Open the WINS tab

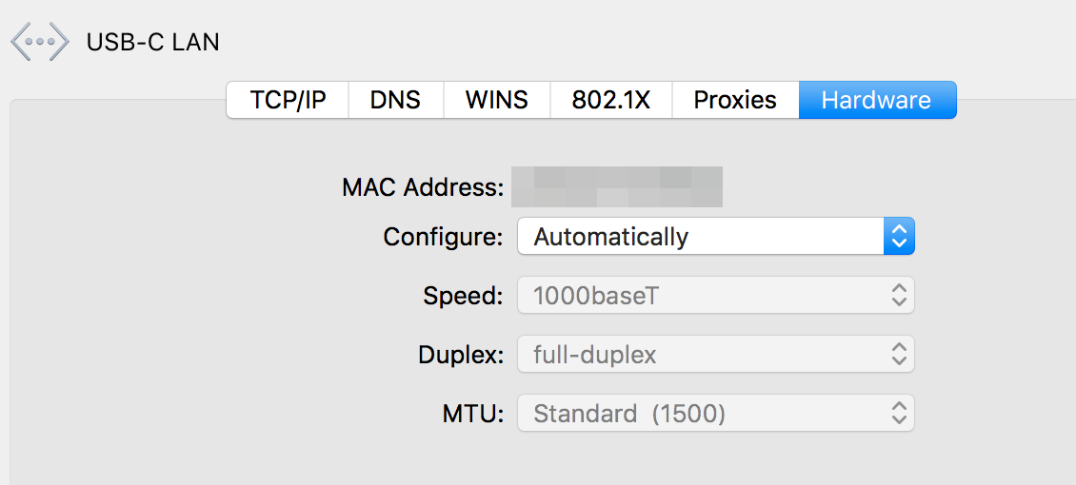(497, 100)
